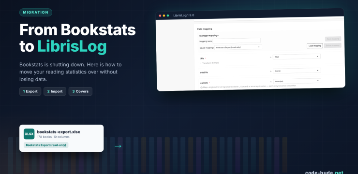Click the Load mapping button
The width and height of the screenshot is (358, 174).
coord(314,46)
